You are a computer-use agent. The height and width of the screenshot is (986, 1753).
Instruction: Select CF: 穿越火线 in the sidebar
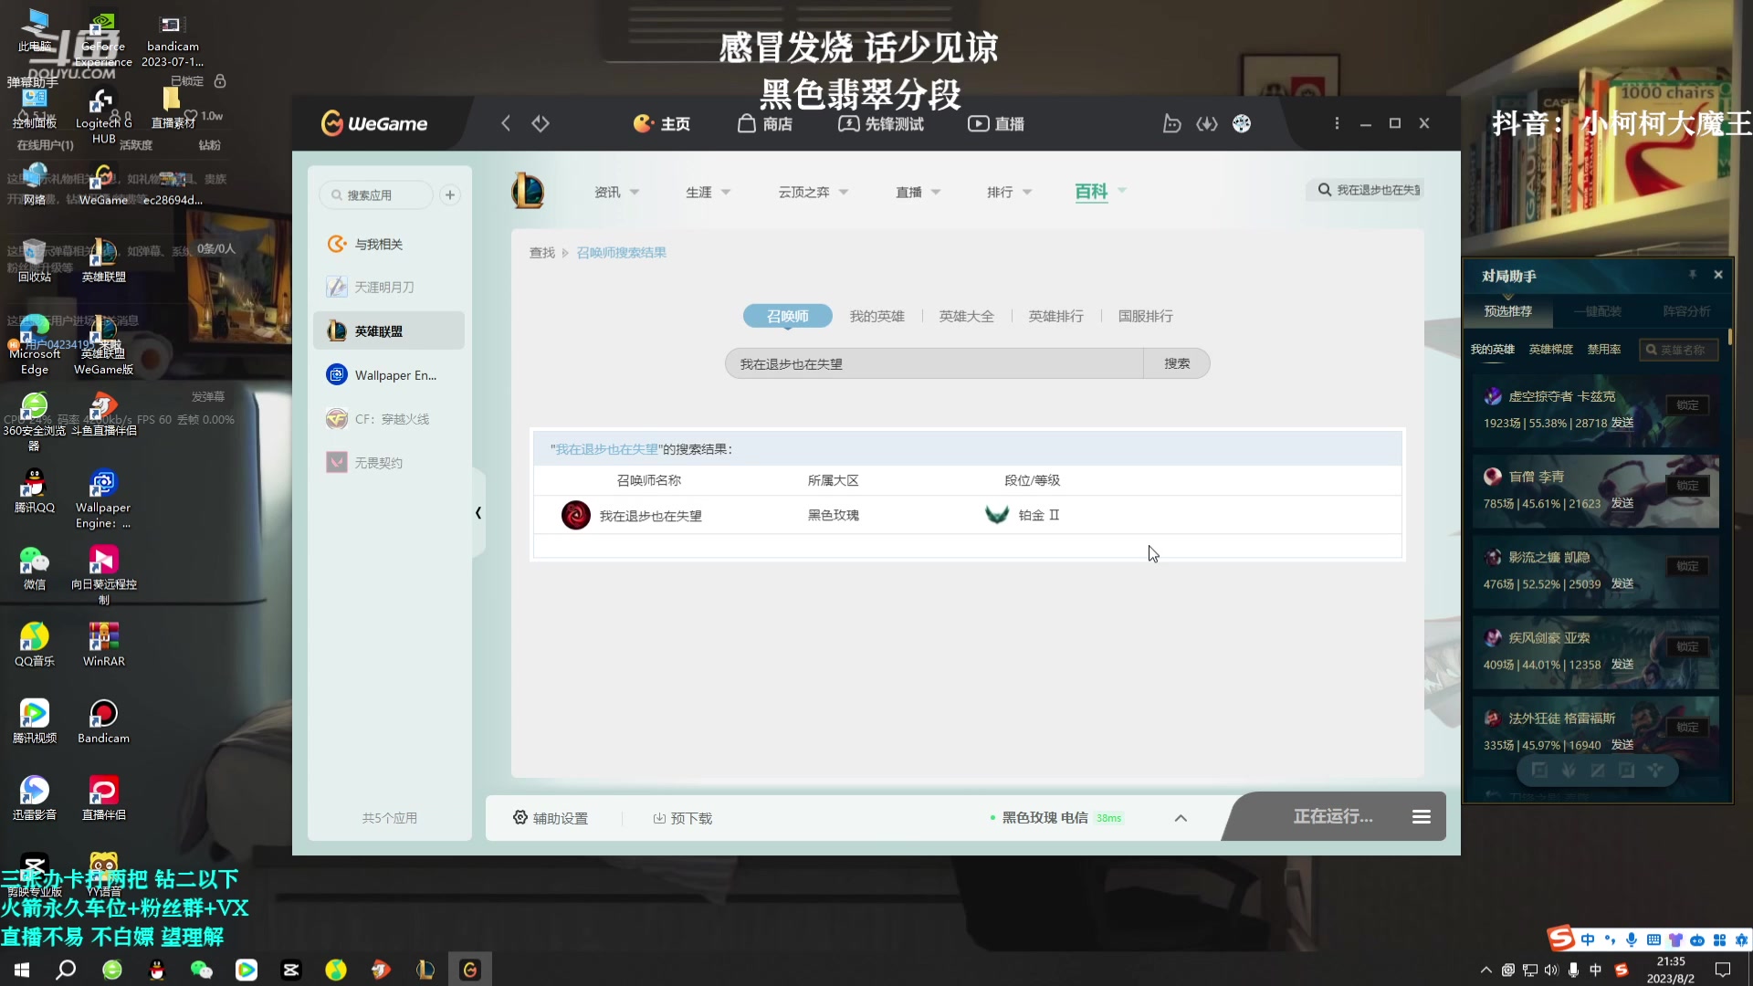(389, 418)
